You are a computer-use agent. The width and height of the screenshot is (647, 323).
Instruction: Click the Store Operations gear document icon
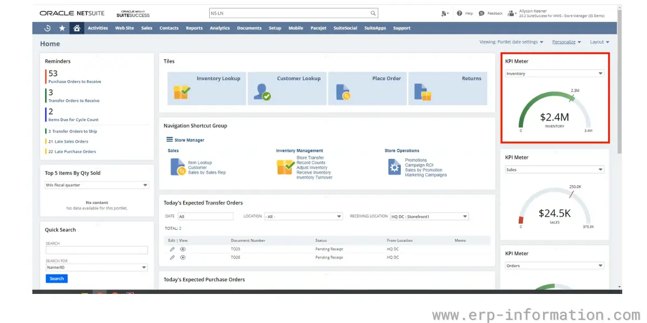pos(394,167)
